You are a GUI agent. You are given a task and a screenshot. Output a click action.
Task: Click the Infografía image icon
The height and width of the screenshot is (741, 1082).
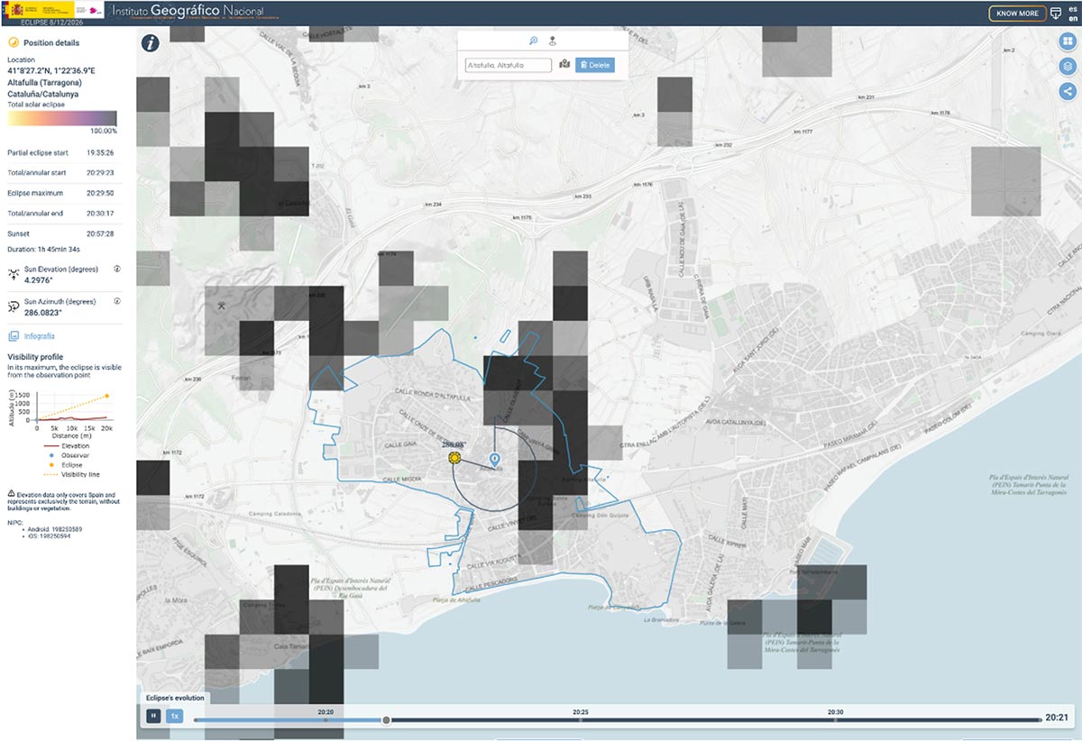(x=13, y=336)
